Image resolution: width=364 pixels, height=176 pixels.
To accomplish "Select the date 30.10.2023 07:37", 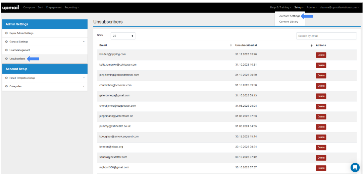I will click(x=246, y=167).
